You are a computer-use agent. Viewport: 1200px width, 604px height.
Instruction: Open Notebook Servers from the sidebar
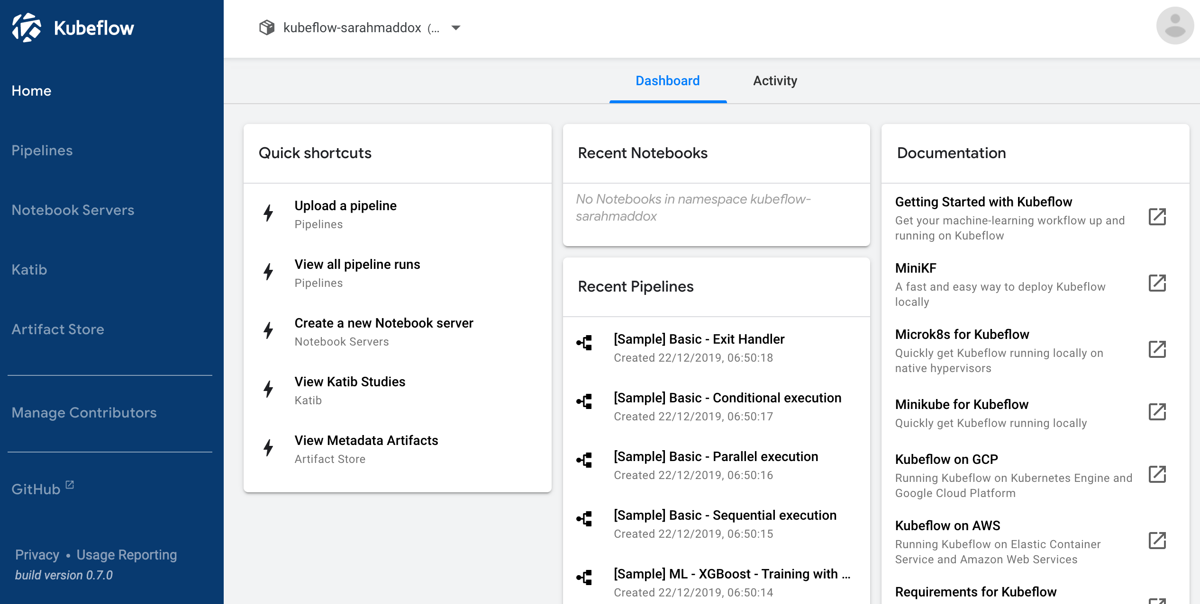click(73, 210)
